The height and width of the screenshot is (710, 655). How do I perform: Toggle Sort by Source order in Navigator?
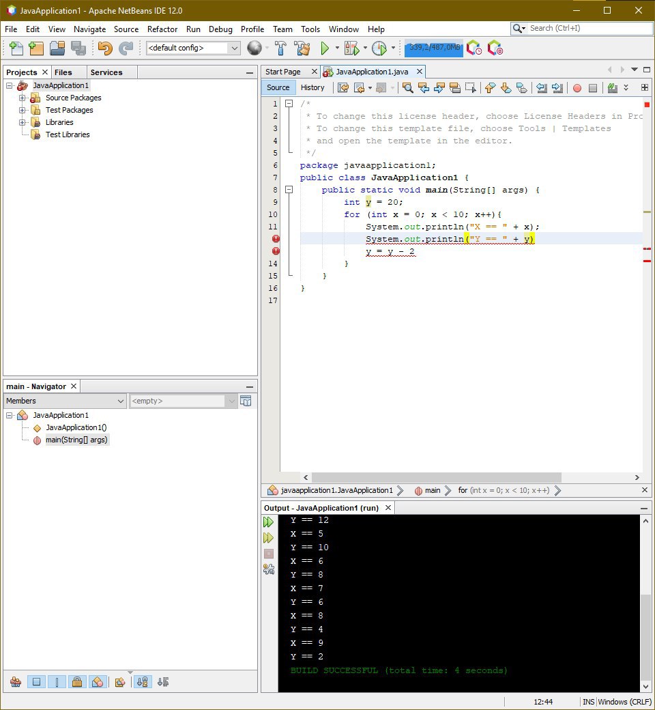coord(163,682)
